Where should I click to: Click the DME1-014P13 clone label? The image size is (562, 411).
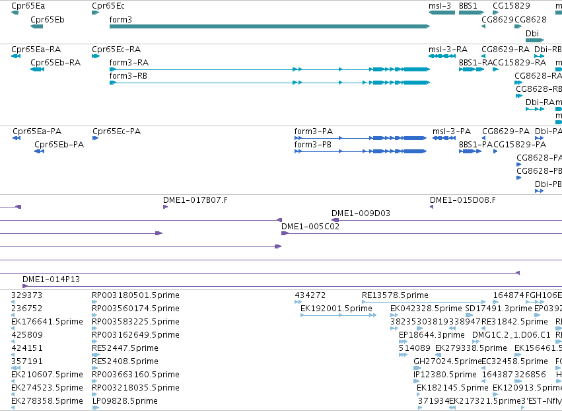click(52, 280)
